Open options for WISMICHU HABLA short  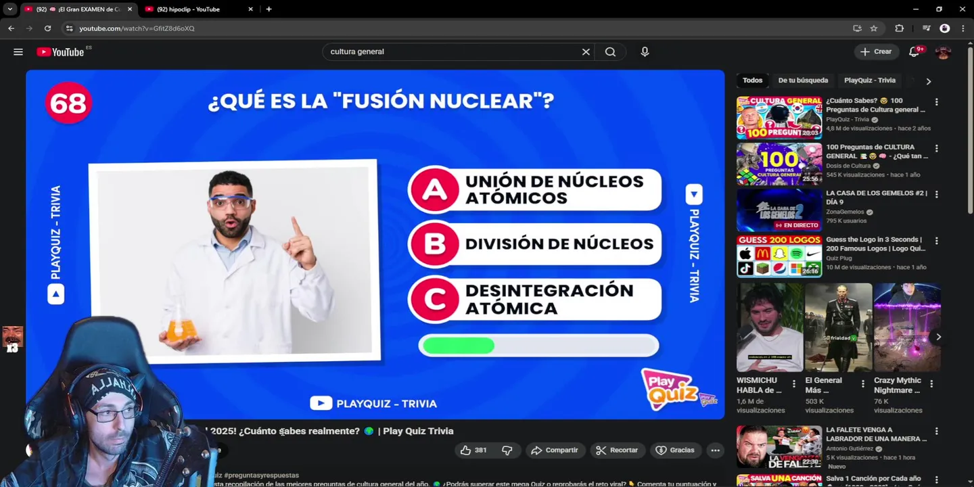click(x=794, y=384)
